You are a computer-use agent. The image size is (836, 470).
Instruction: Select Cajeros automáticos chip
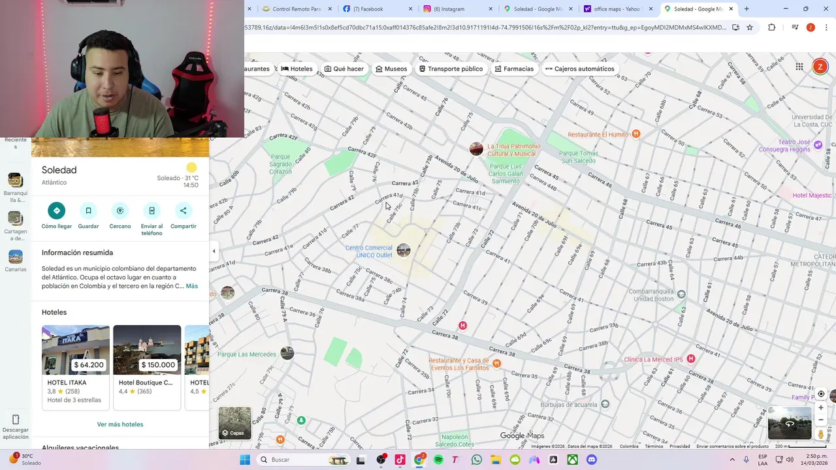(580, 69)
